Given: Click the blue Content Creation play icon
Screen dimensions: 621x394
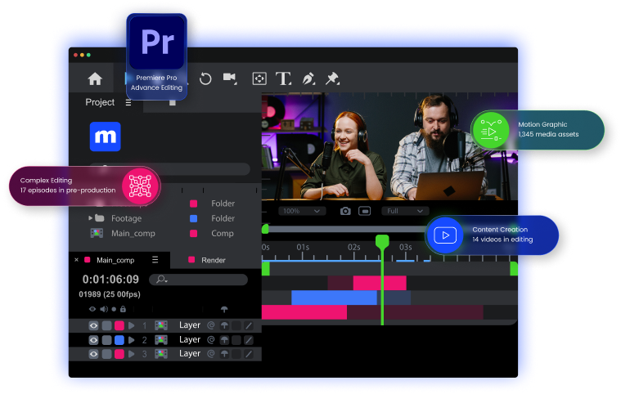Looking at the screenshot, I should (445, 235).
